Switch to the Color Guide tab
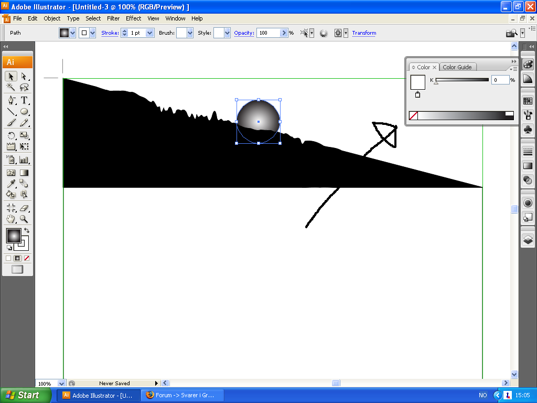This screenshot has height=403, width=537. [x=457, y=67]
